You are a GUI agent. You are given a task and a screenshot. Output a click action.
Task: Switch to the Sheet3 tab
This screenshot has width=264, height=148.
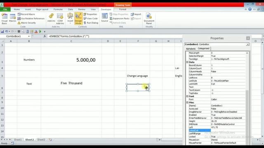pos(41,140)
